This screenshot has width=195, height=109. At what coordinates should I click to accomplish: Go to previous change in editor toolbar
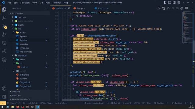point(168,8)
